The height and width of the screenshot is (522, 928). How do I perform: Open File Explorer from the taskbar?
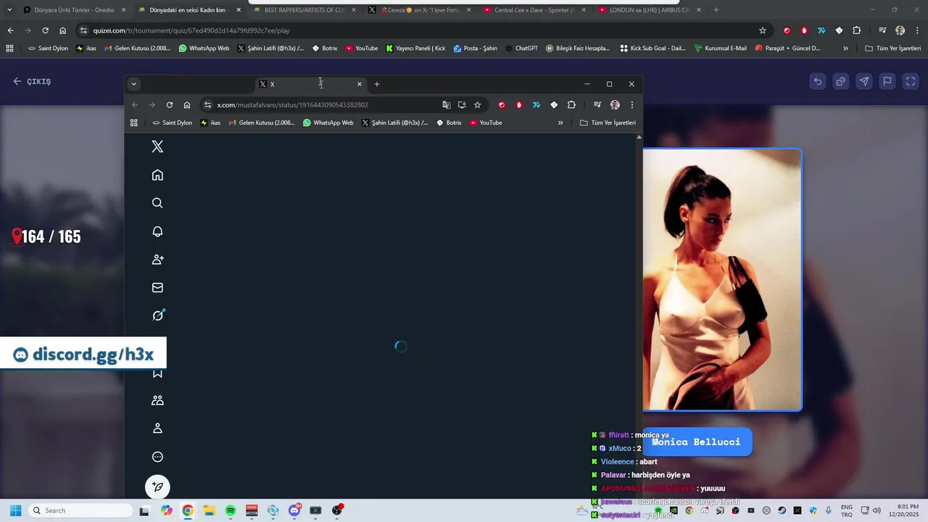(209, 510)
